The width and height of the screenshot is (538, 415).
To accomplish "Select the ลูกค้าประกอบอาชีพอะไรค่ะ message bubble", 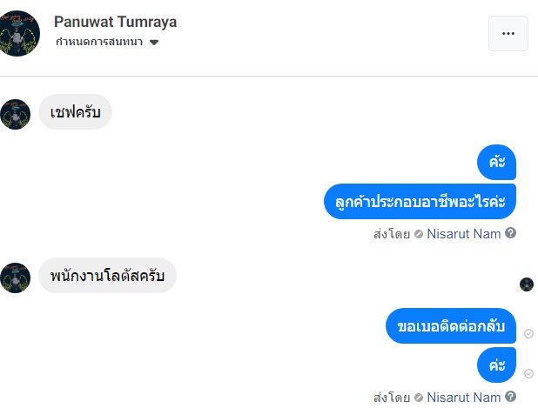I will pos(420,202).
